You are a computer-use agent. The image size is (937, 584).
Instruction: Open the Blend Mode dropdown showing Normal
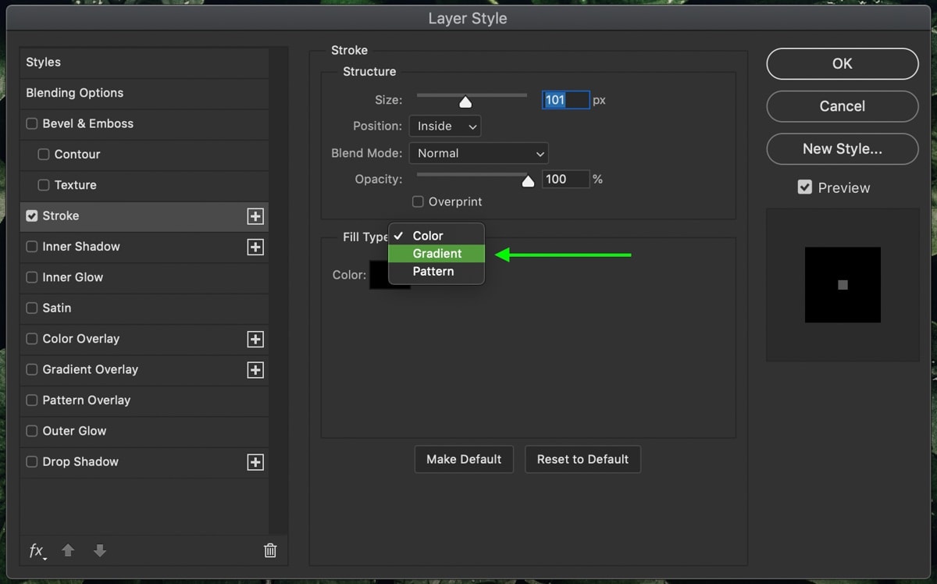click(479, 153)
